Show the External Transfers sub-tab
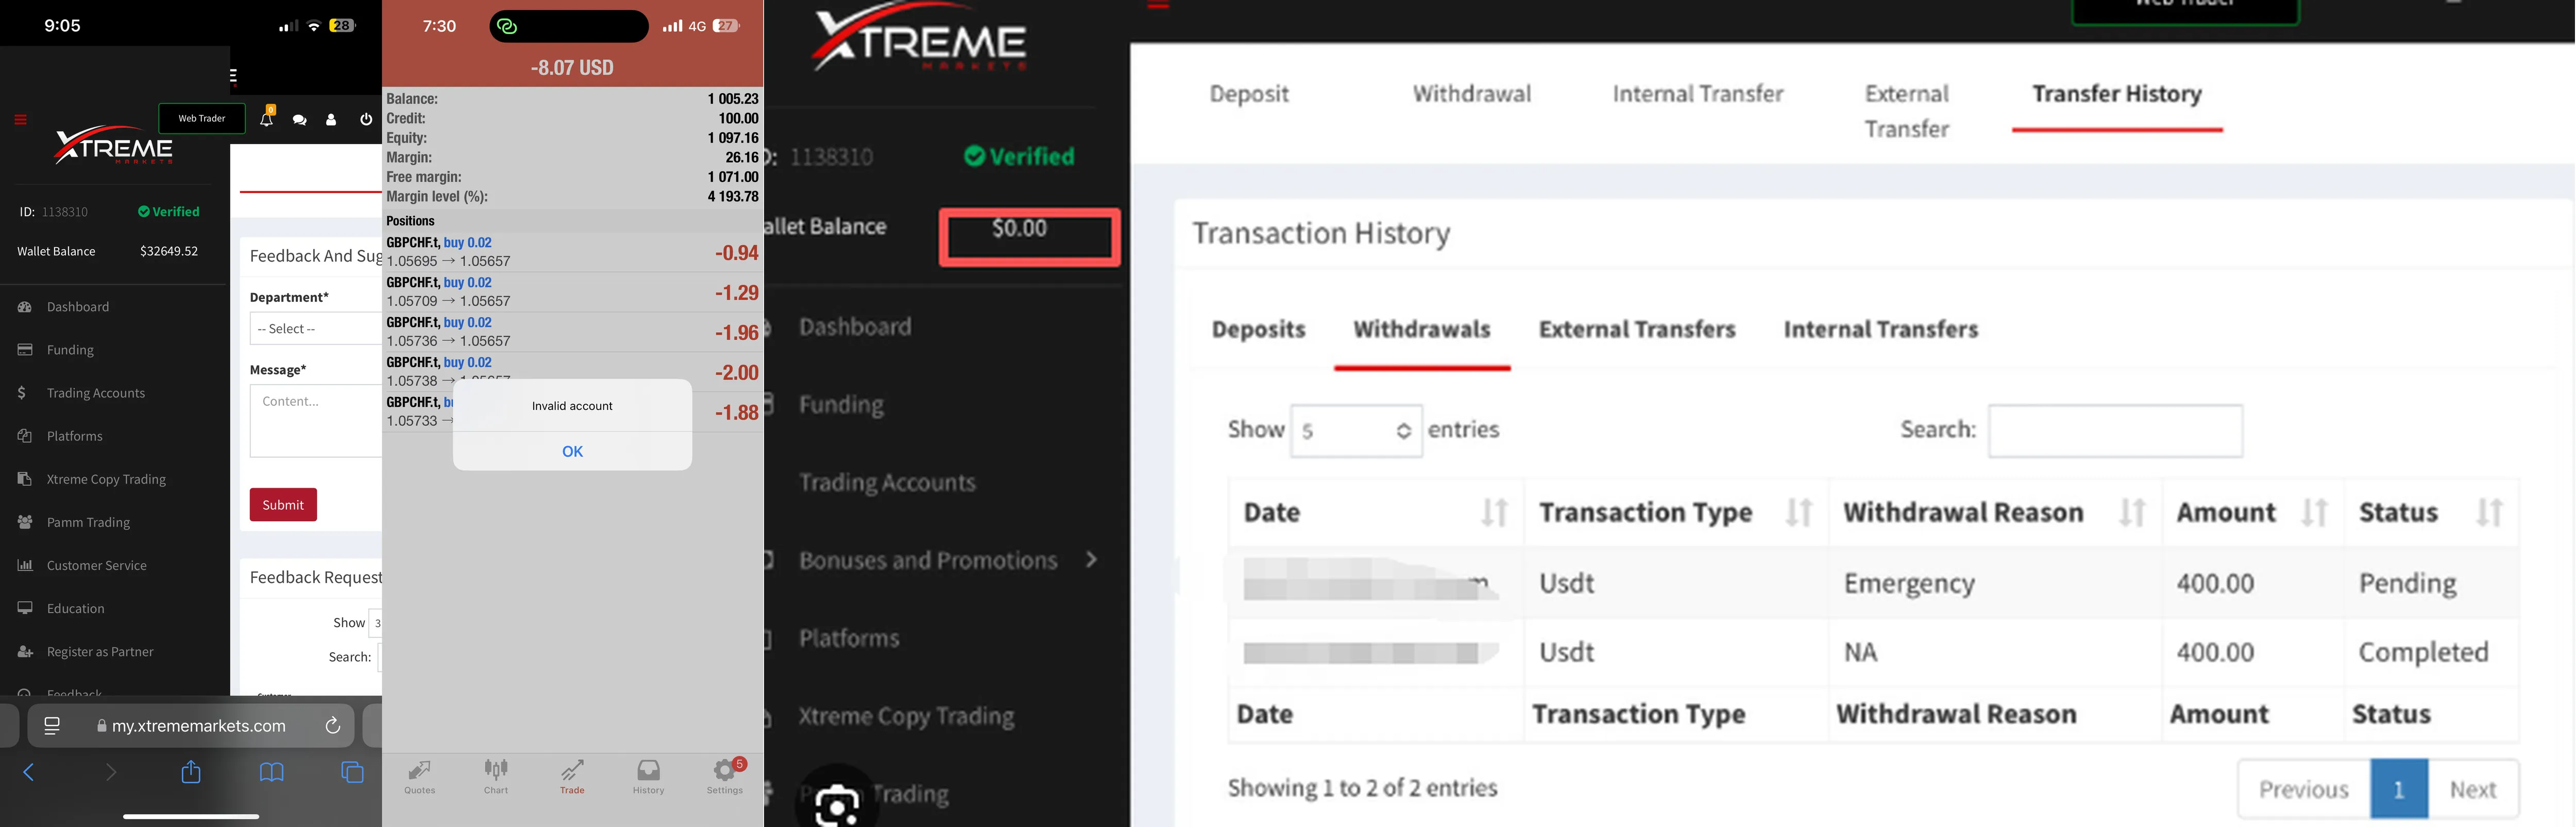This screenshot has height=827, width=2576. click(x=1637, y=330)
